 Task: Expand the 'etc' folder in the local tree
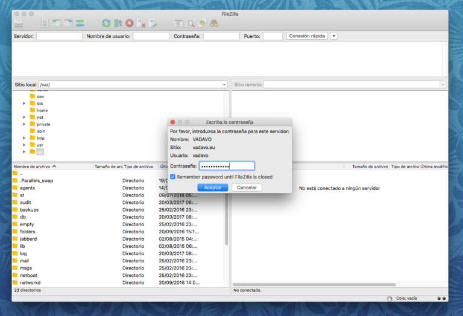coord(24,103)
